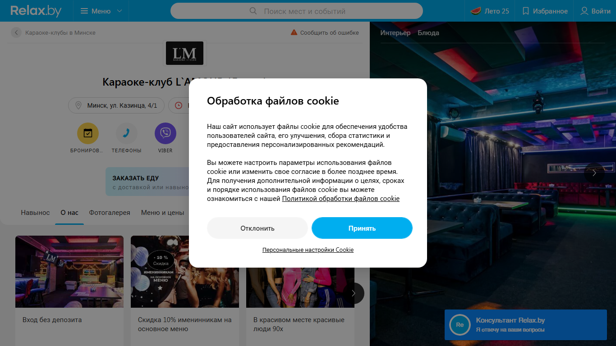Select the О нас tab
The width and height of the screenshot is (616, 346).
click(x=69, y=213)
